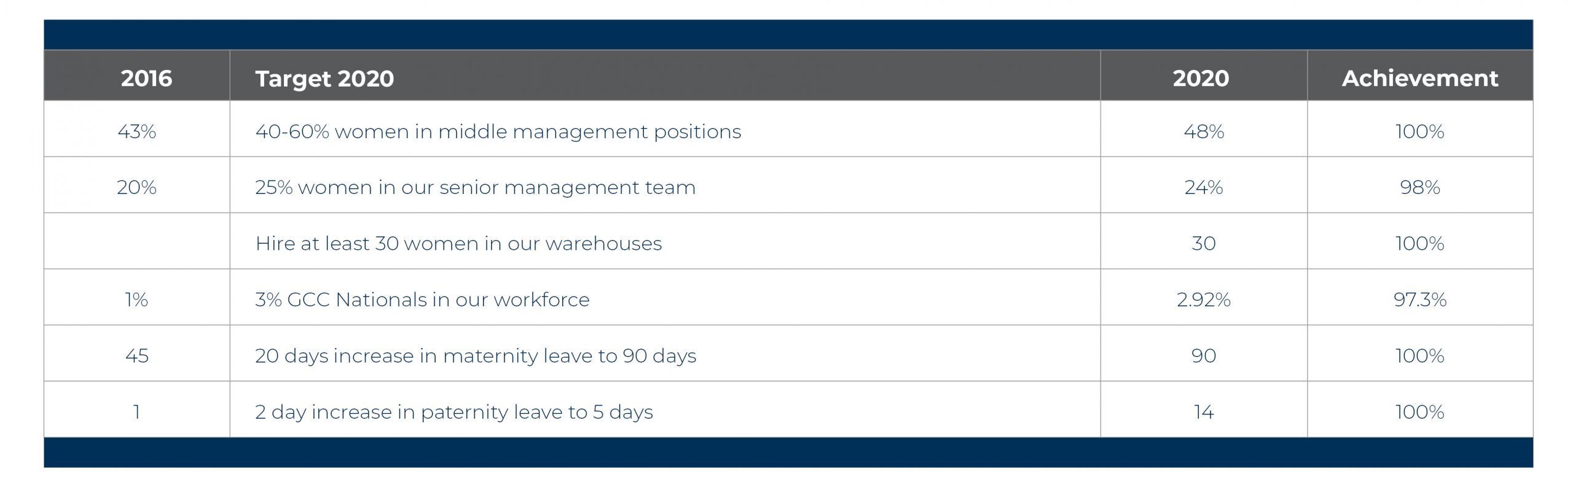Click the 2020 value 30 for warehouses
Screen dimensions: 1573x491
(x=1204, y=243)
